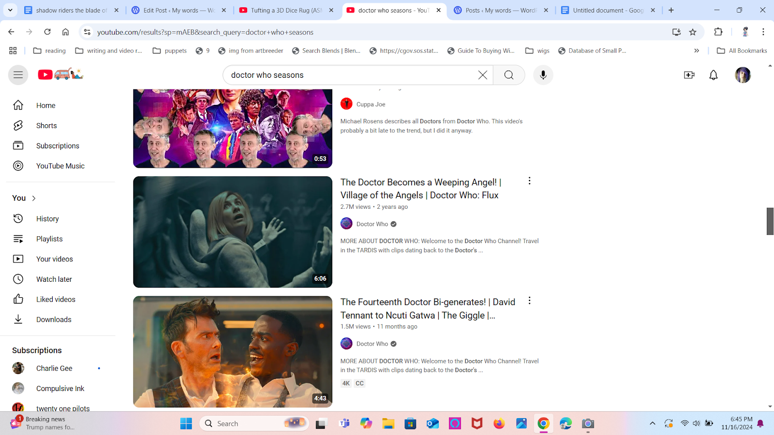774x435 pixels.
Task: Open Firefox from taskbar
Action: coord(499,424)
